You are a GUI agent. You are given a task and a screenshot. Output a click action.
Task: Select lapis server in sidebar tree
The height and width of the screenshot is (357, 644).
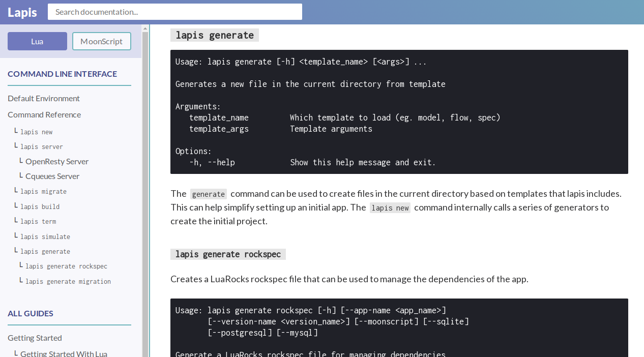coord(42,146)
